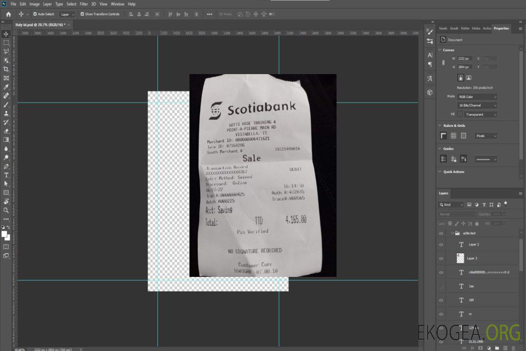Collapse the layer group folder arrow
The height and width of the screenshot is (351, 526).
447,234
